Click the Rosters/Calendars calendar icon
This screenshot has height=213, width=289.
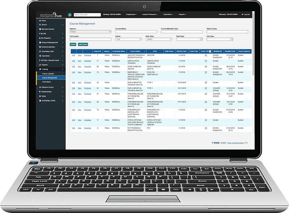click(40, 47)
